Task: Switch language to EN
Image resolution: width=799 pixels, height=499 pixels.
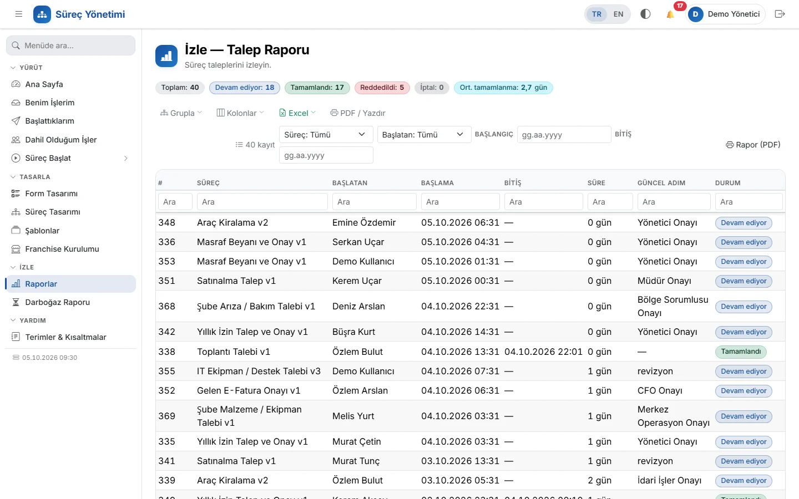Action: coord(618,14)
